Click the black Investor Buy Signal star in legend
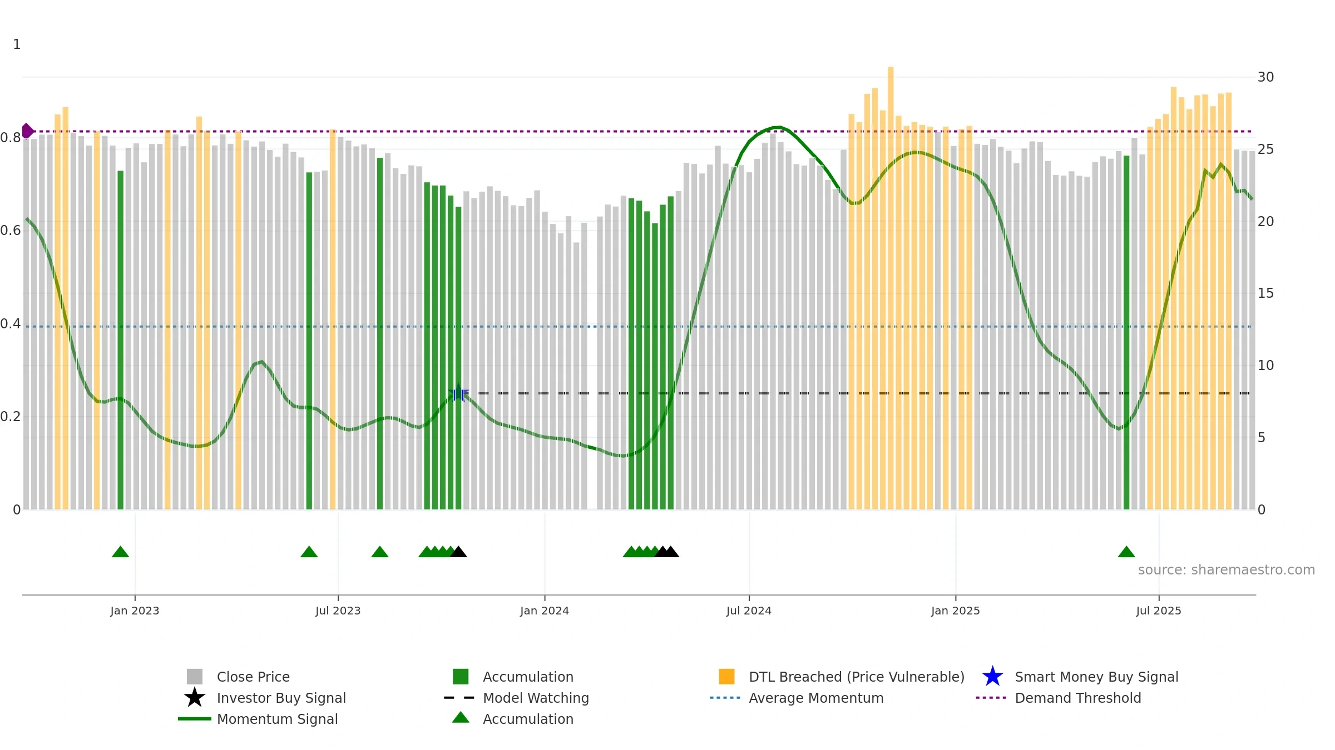This screenshot has width=1335, height=750. [x=195, y=698]
